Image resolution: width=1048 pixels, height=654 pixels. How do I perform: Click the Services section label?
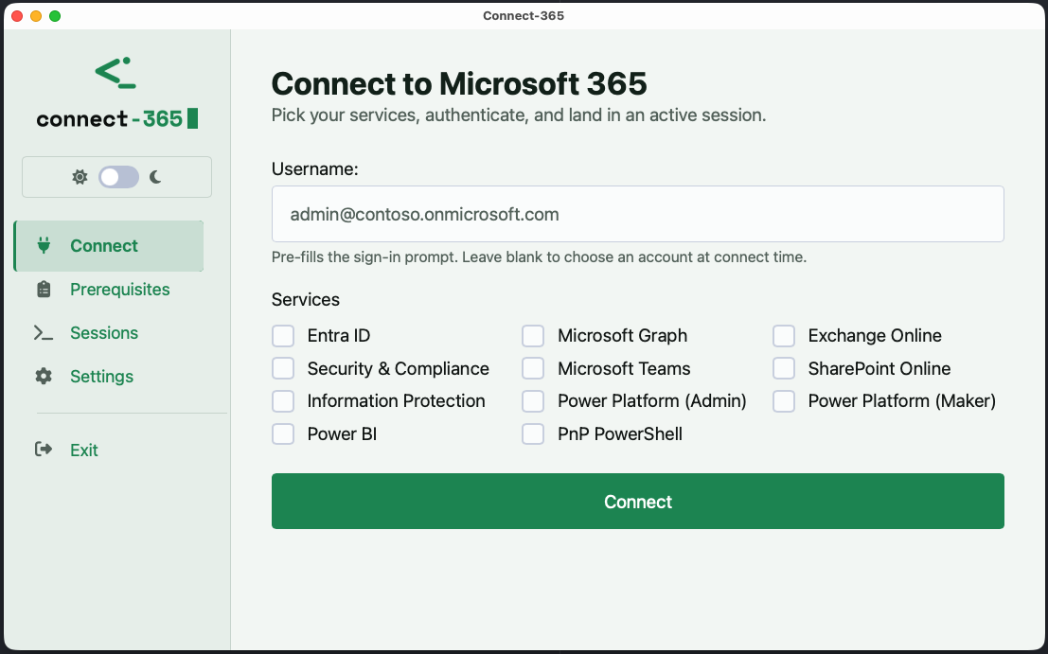pyautogui.click(x=306, y=299)
